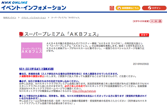The height and width of the screenshot is (107, 167).
Task: Go to NHKオンライン breadcrumb link
Action: tap(10, 18)
